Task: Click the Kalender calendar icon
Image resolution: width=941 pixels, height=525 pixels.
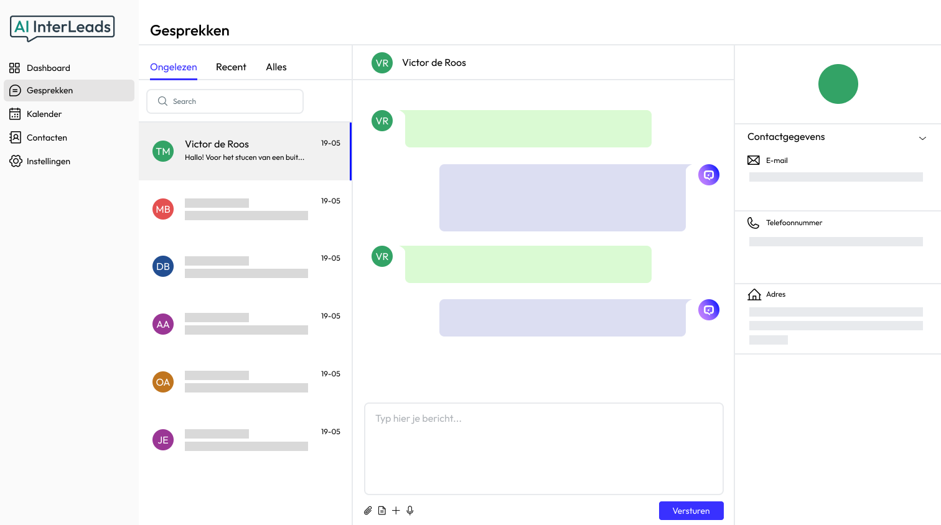Action: point(15,114)
